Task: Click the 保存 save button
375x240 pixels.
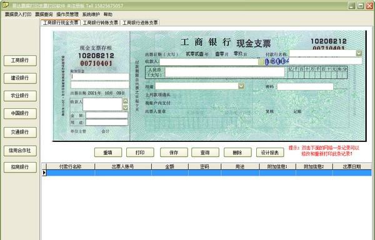Action: point(174,152)
